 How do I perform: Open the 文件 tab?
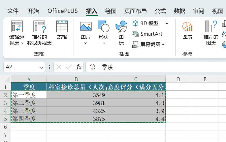tap(13, 11)
